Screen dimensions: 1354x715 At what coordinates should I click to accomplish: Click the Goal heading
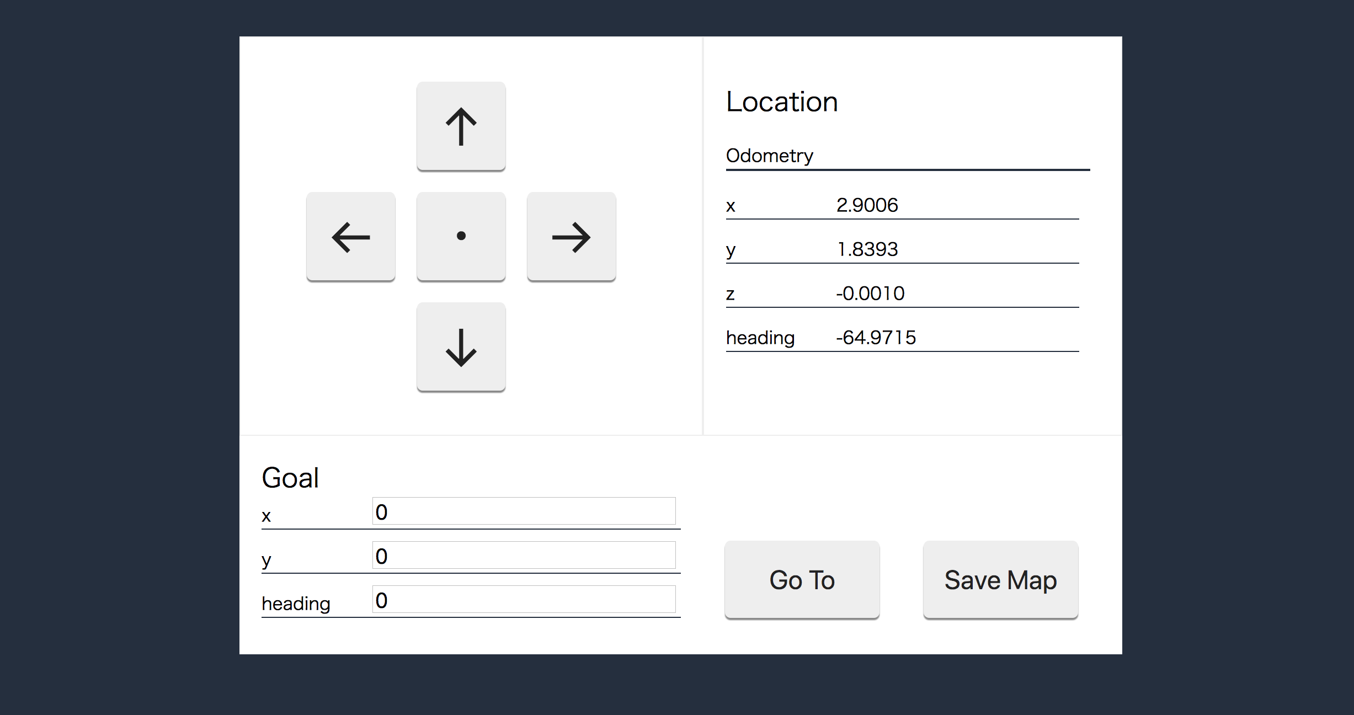coord(290,478)
